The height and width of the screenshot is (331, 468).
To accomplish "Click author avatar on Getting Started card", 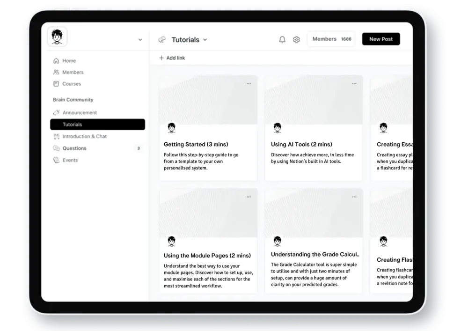I will tap(171, 128).
